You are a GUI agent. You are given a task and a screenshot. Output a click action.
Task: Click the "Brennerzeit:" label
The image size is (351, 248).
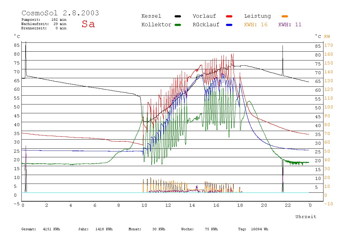(34, 28)
